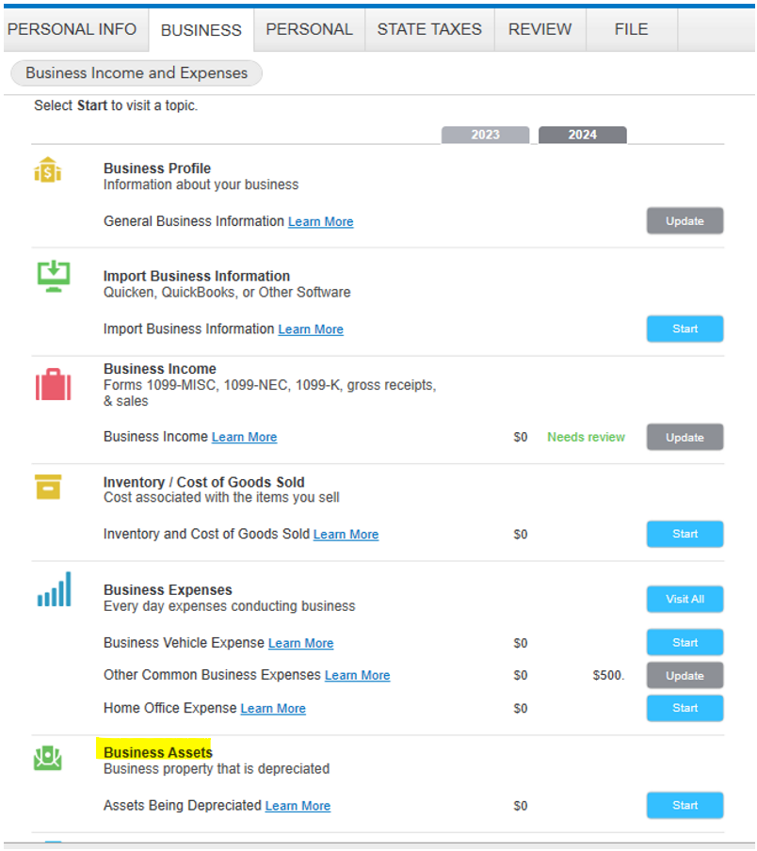Click the green Import Business Information download icon
Viewport: 757px width, 851px height.
click(x=54, y=276)
